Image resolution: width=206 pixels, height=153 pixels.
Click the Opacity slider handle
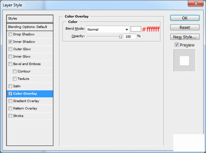pos(121,36)
